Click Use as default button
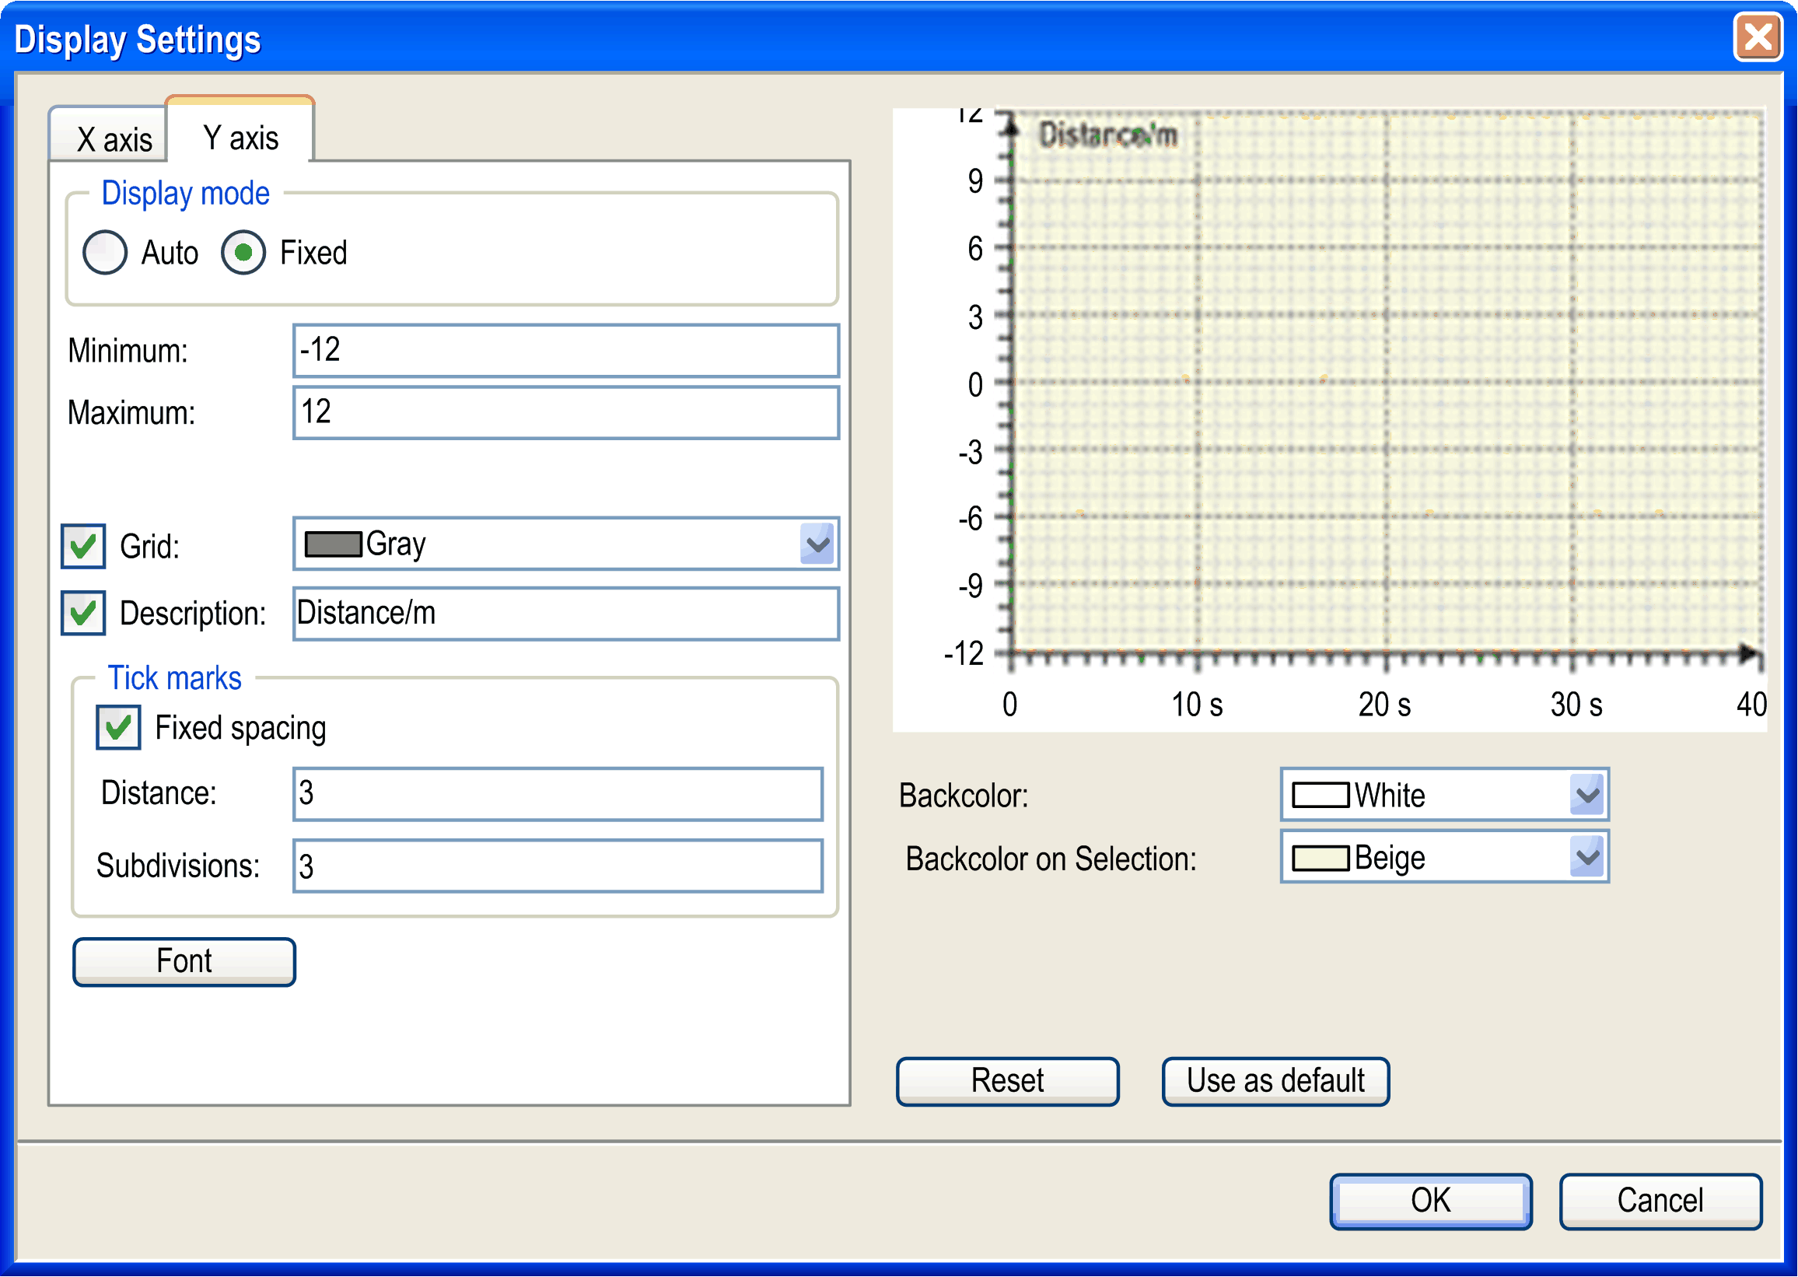The height and width of the screenshot is (1277, 1798). (1275, 1081)
